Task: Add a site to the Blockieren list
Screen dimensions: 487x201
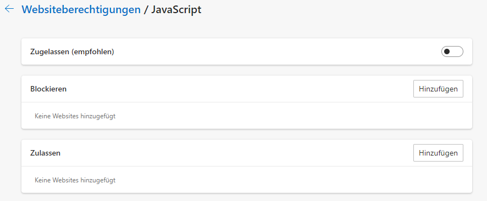Action: pos(438,89)
